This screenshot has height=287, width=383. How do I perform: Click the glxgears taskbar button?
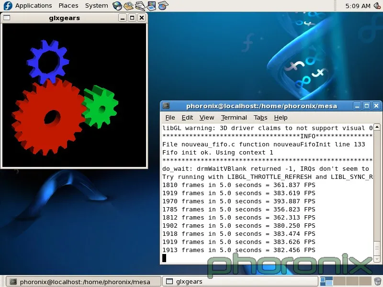point(240,282)
